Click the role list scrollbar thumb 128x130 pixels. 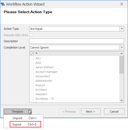(121, 65)
